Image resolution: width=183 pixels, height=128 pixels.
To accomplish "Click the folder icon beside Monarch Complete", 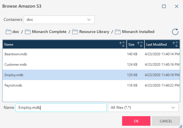I will [x=28, y=32].
